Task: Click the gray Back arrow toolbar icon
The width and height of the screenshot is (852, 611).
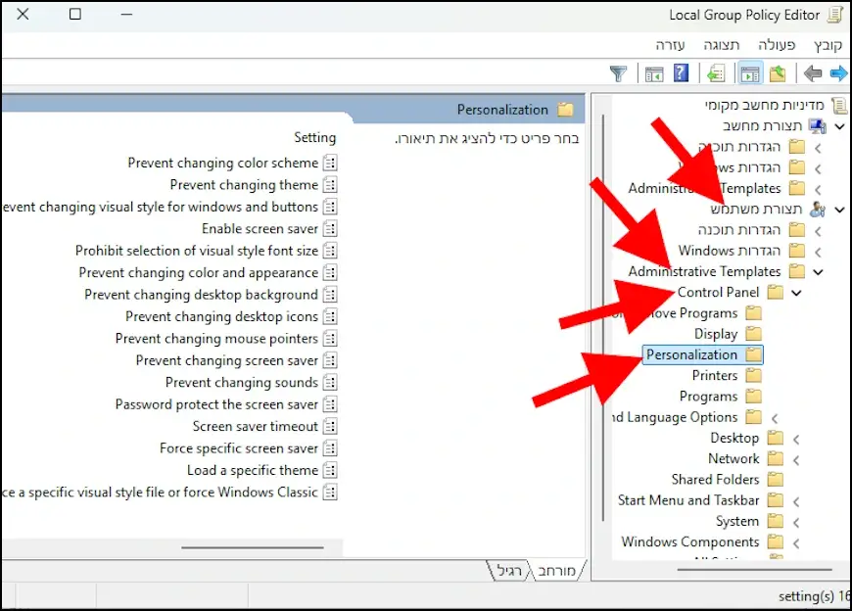Action: point(812,73)
